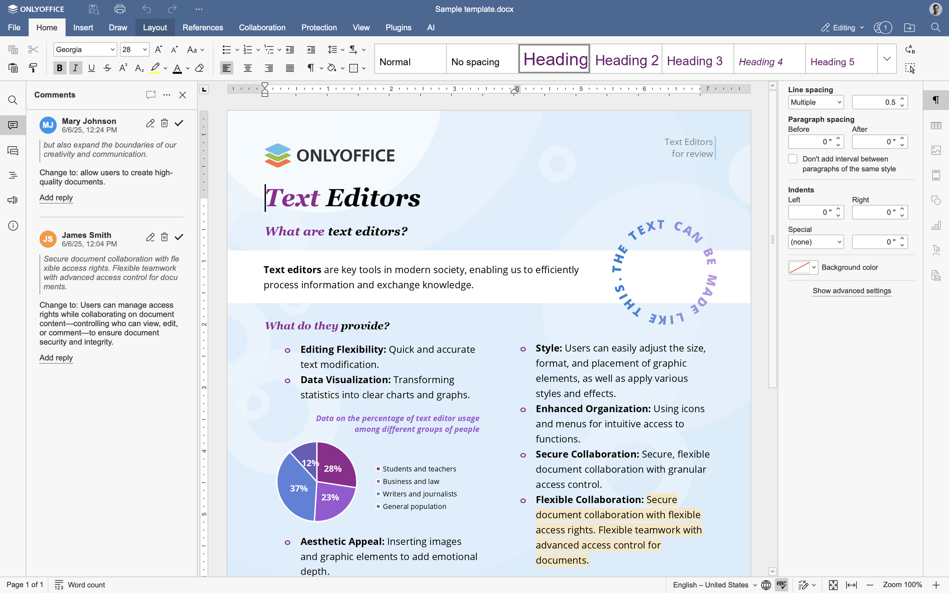Image resolution: width=949 pixels, height=593 pixels.
Task: Check Don't add interval between paragraphs
Action: pos(793,159)
